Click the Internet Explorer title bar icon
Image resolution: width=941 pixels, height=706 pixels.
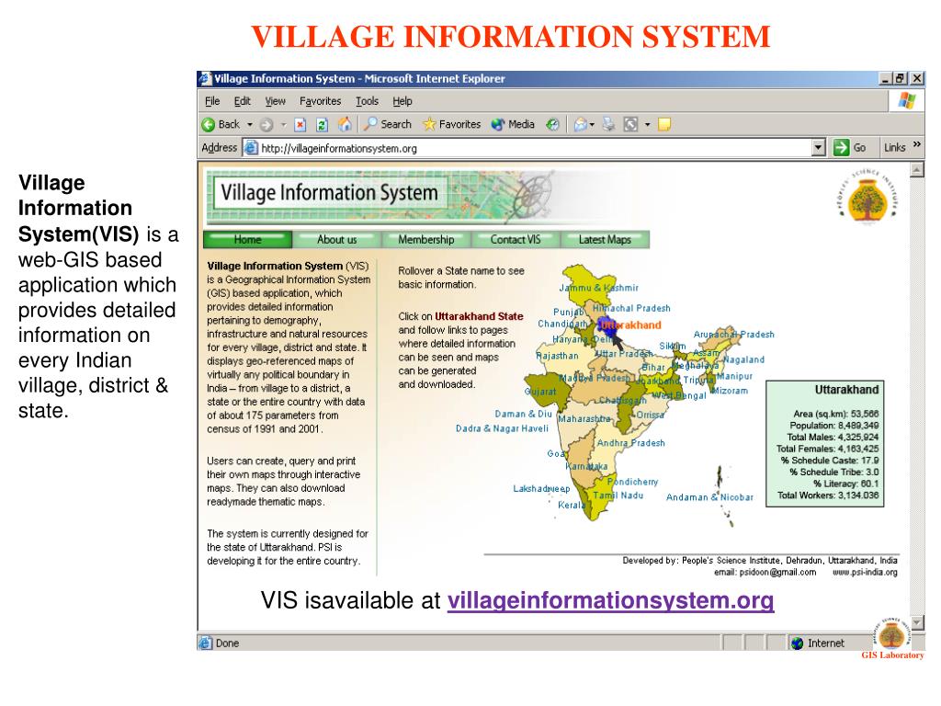coord(205,79)
